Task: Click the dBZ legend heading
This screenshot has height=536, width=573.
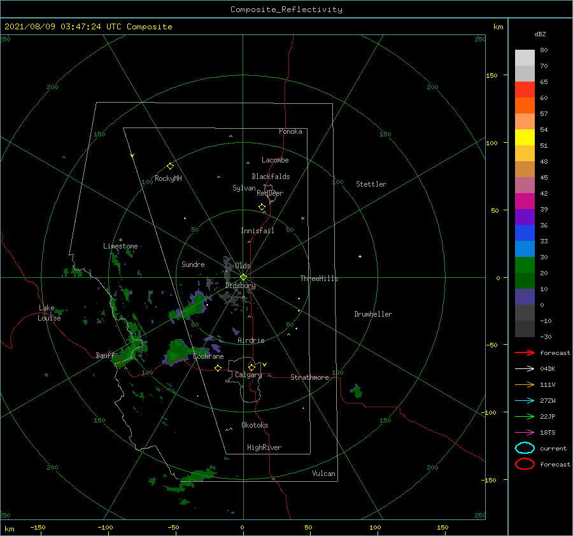Action: (540, 34)
